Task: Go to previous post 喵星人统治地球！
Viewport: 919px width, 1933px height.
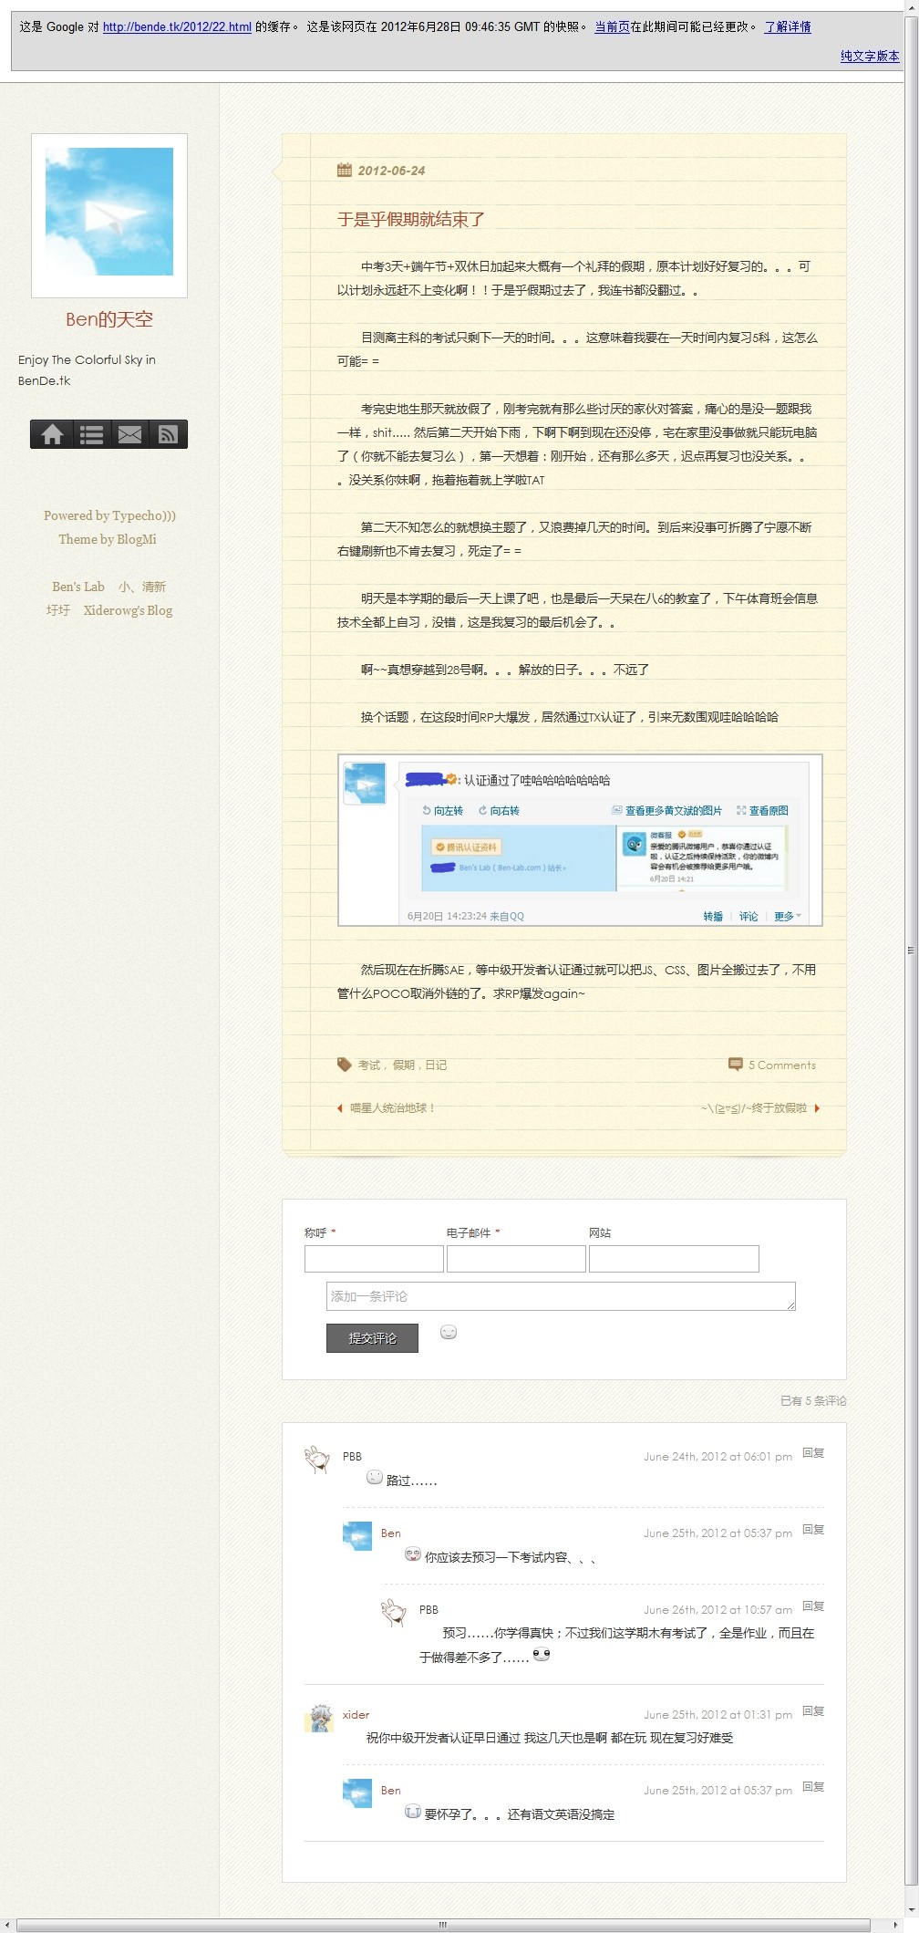Action: click(393, 1107)
